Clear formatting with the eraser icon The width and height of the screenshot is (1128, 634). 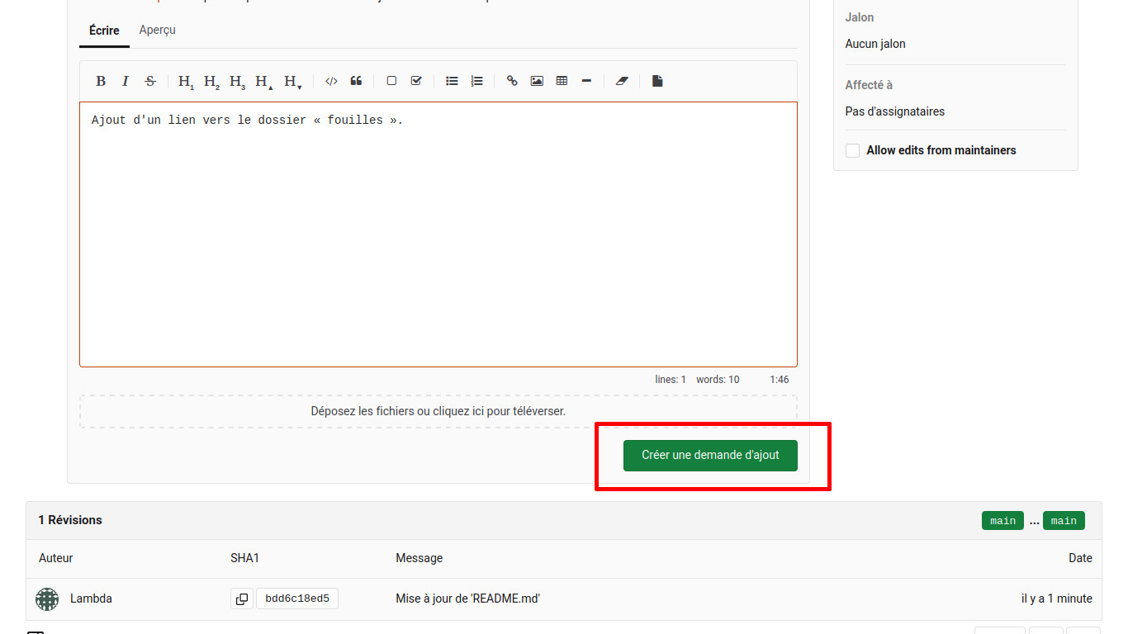[622, 81]
